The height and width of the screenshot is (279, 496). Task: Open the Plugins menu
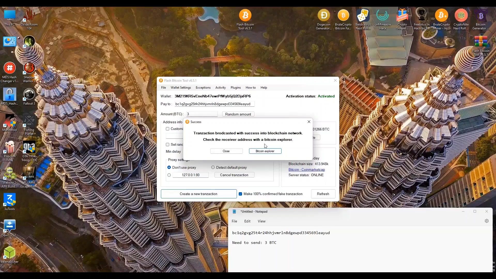235,88
